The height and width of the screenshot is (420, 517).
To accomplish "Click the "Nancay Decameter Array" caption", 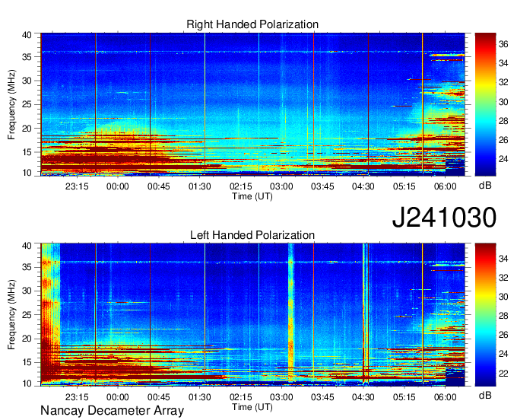I will 112,411.
